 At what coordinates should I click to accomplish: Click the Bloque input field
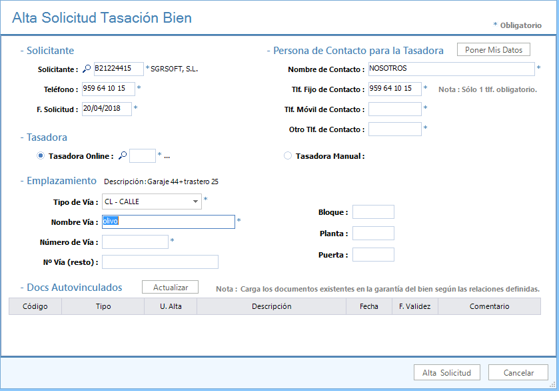[x=373, y=212]
